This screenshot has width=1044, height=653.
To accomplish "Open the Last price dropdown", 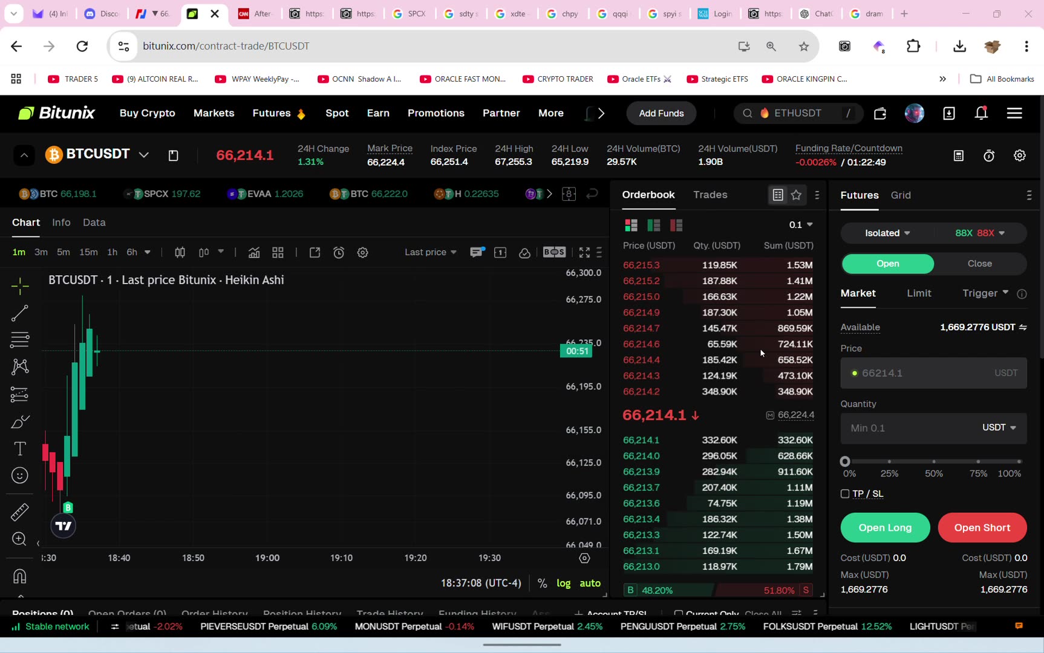I will coord(431,252).
